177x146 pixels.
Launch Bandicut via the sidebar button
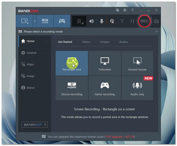tap(34, 125)
